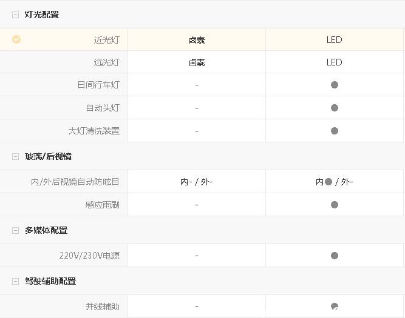Click the 玻璃/后视镜 section heading

pyautogui.click(x=48, y=156)
